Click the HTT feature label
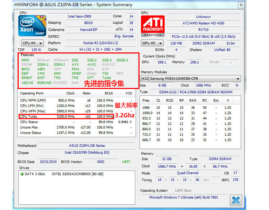 click(x=90, y=78)
